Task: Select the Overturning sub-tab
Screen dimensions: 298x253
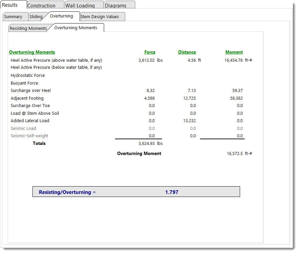Action: [61, 16]
